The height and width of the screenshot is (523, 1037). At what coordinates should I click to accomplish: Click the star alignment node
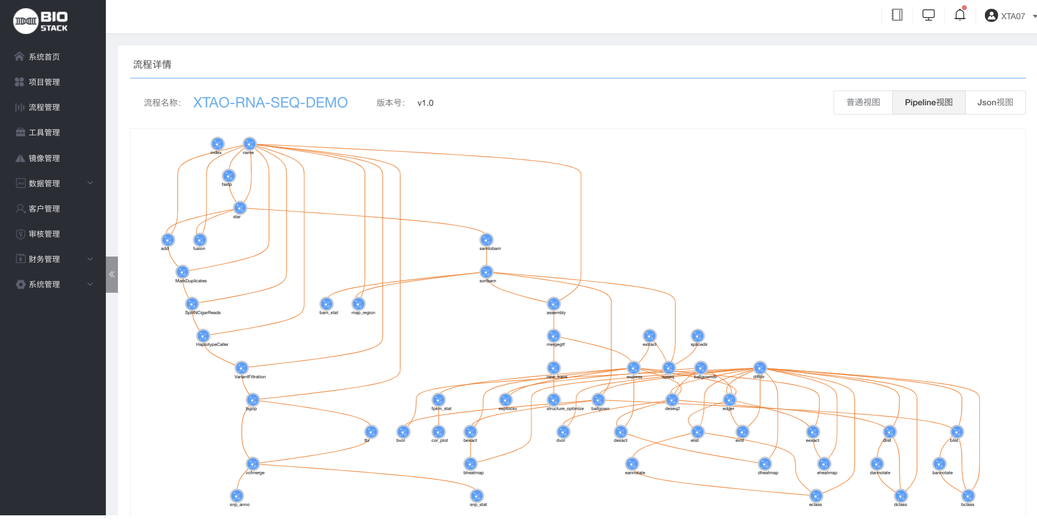pos(239,208)
